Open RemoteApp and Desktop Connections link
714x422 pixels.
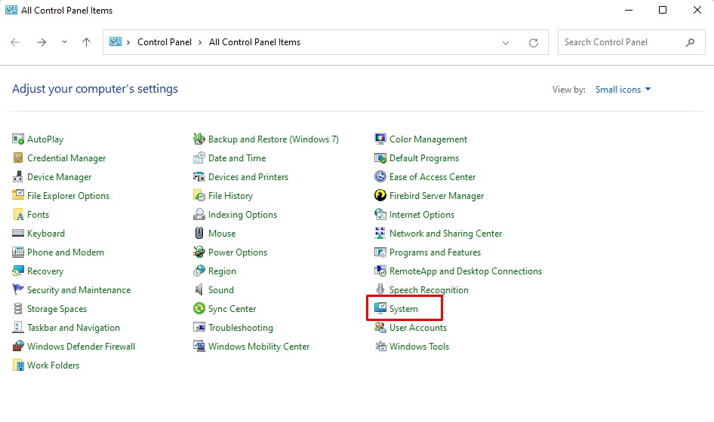pos(466,271)
